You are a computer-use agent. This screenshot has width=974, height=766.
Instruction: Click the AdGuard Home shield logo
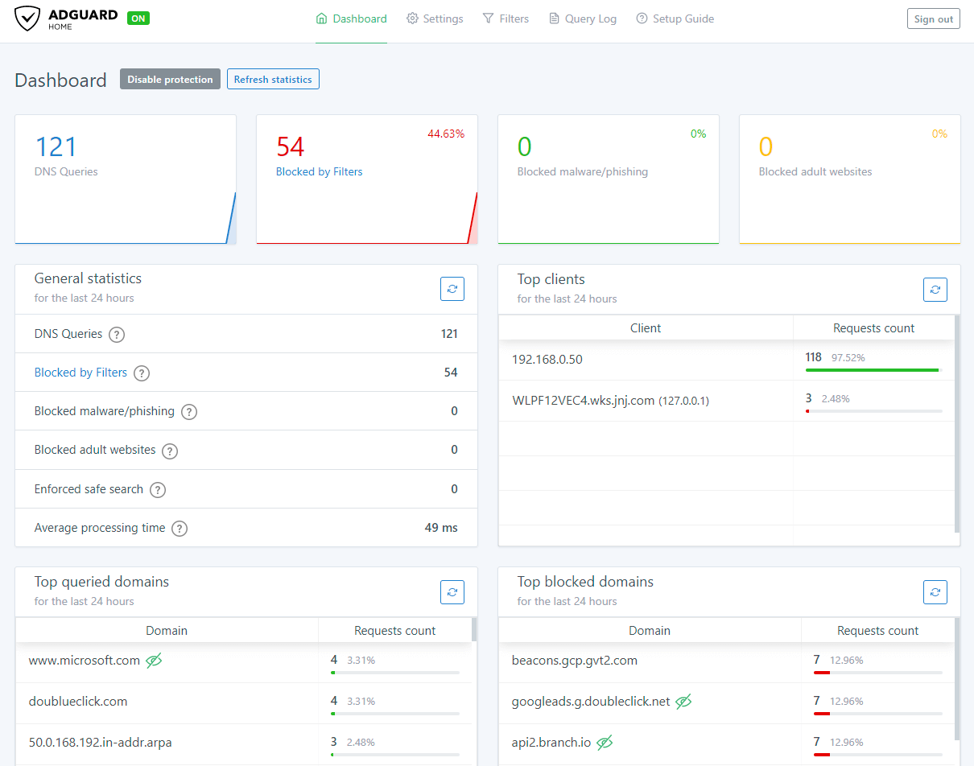(x=27, y=19)
